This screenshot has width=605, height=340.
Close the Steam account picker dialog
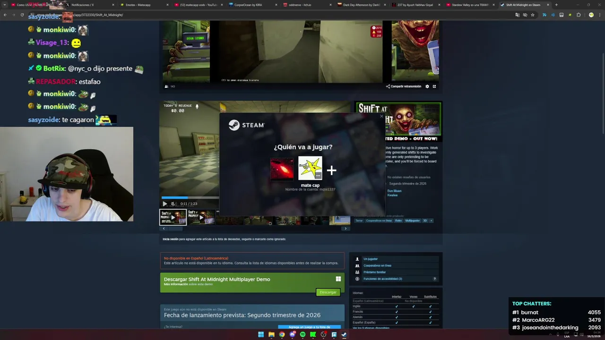381,117
